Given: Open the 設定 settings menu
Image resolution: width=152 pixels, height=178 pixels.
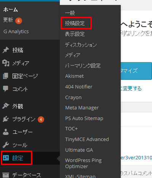Looking at the screenshot, I should [x=18, y=158].
